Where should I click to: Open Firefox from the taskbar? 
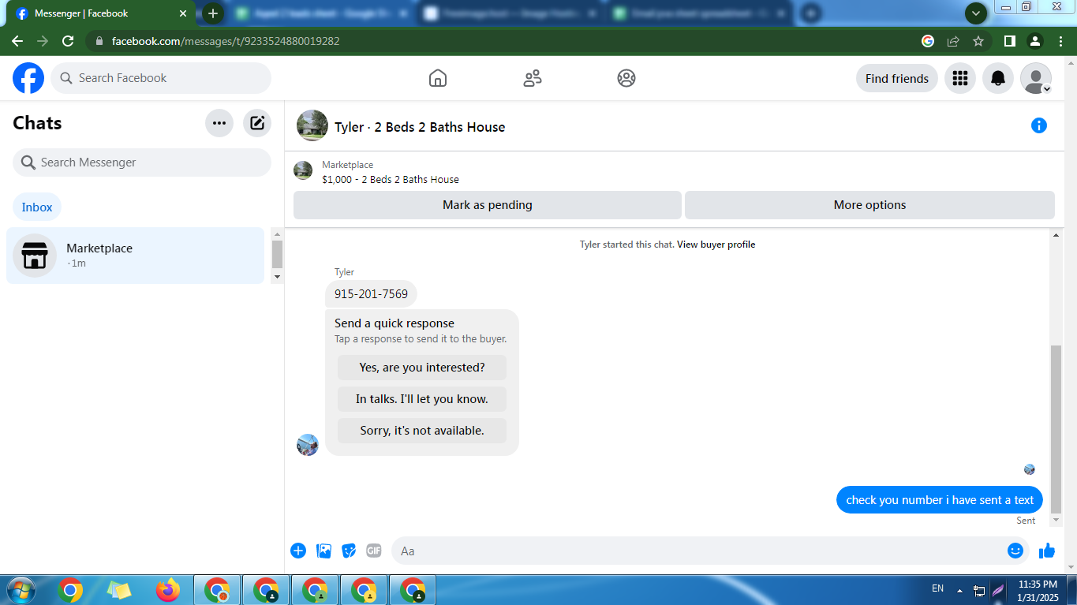point(167,590)
